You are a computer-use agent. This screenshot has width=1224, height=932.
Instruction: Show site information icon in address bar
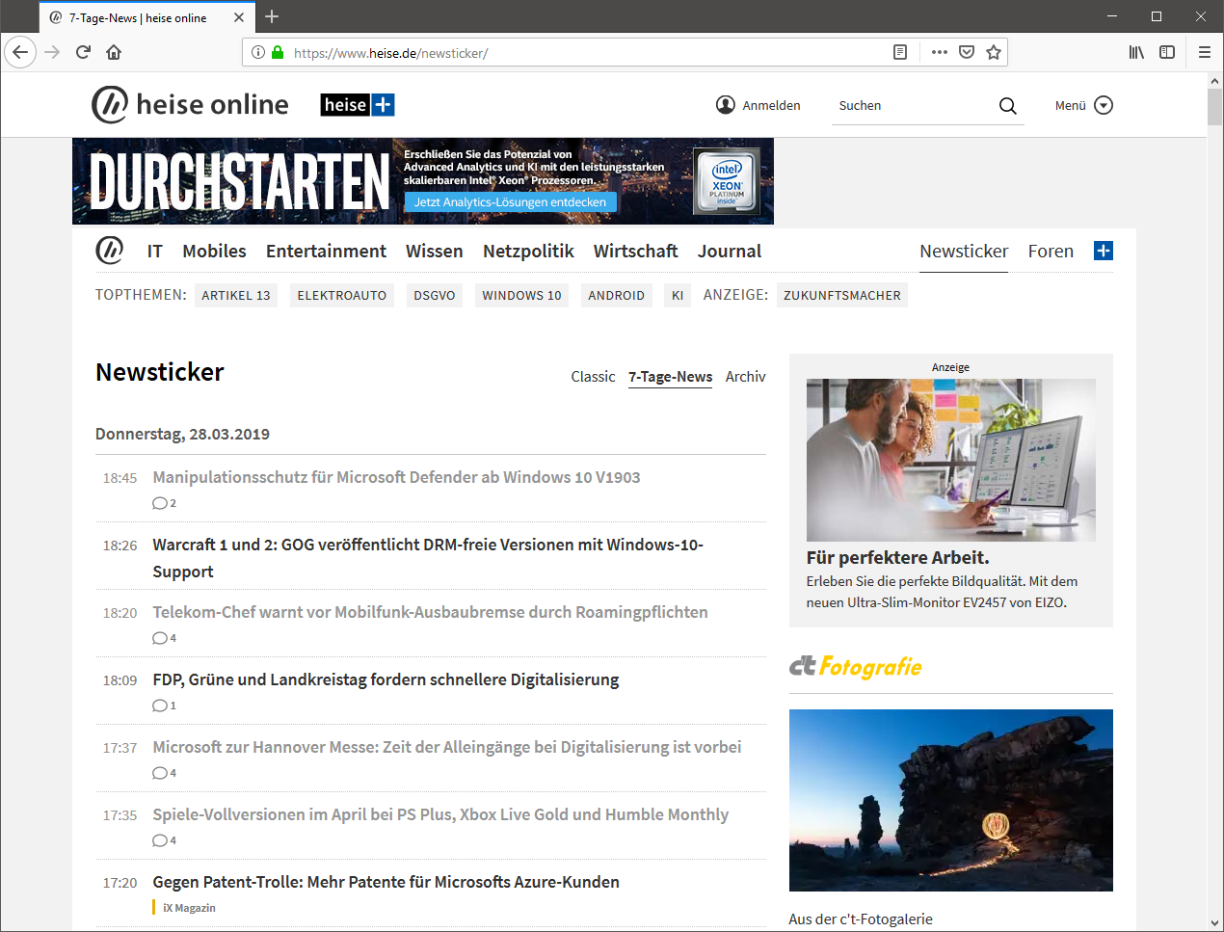pyautogui.click(x=258, y=52)
